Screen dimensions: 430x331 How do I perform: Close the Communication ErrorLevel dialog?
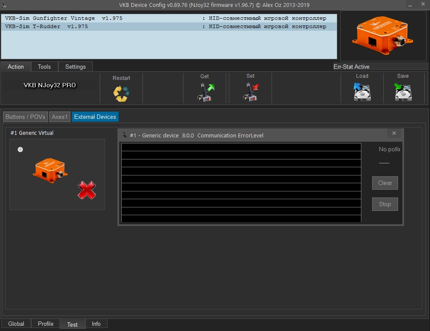pos(394,133)
